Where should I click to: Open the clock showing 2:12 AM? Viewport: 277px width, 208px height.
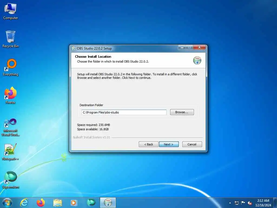click(263, 203)
